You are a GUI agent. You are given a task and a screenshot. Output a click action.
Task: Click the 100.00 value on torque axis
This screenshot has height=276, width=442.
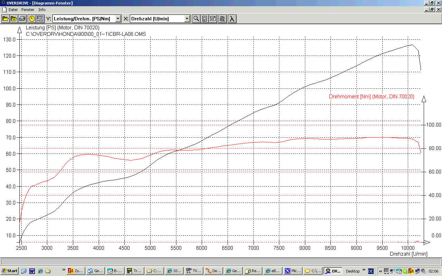[x=433, y=125]
